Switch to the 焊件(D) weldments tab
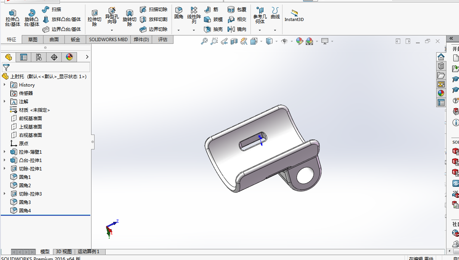This screenshot has width=459, height=260. 141,39
